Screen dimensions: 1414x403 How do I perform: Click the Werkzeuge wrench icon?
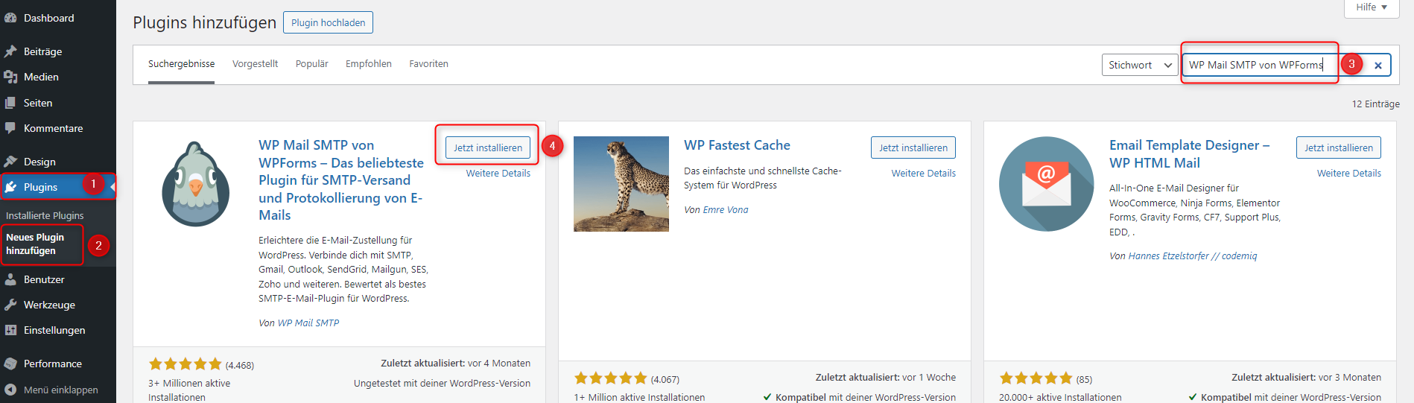click(10, 305)
